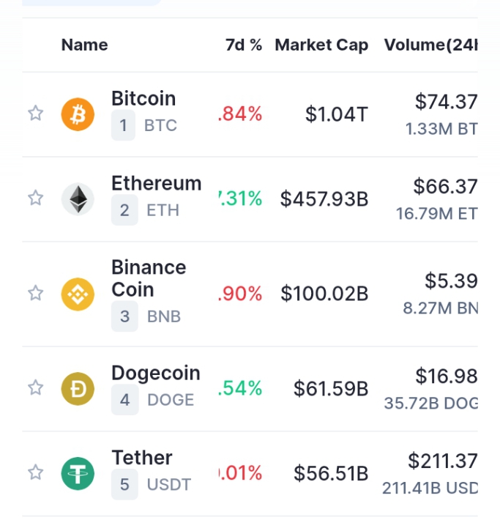Screen dimensions: 500x520
Task: Click the Ethereum diamond logo icon
Action: (x=78, y=199)
